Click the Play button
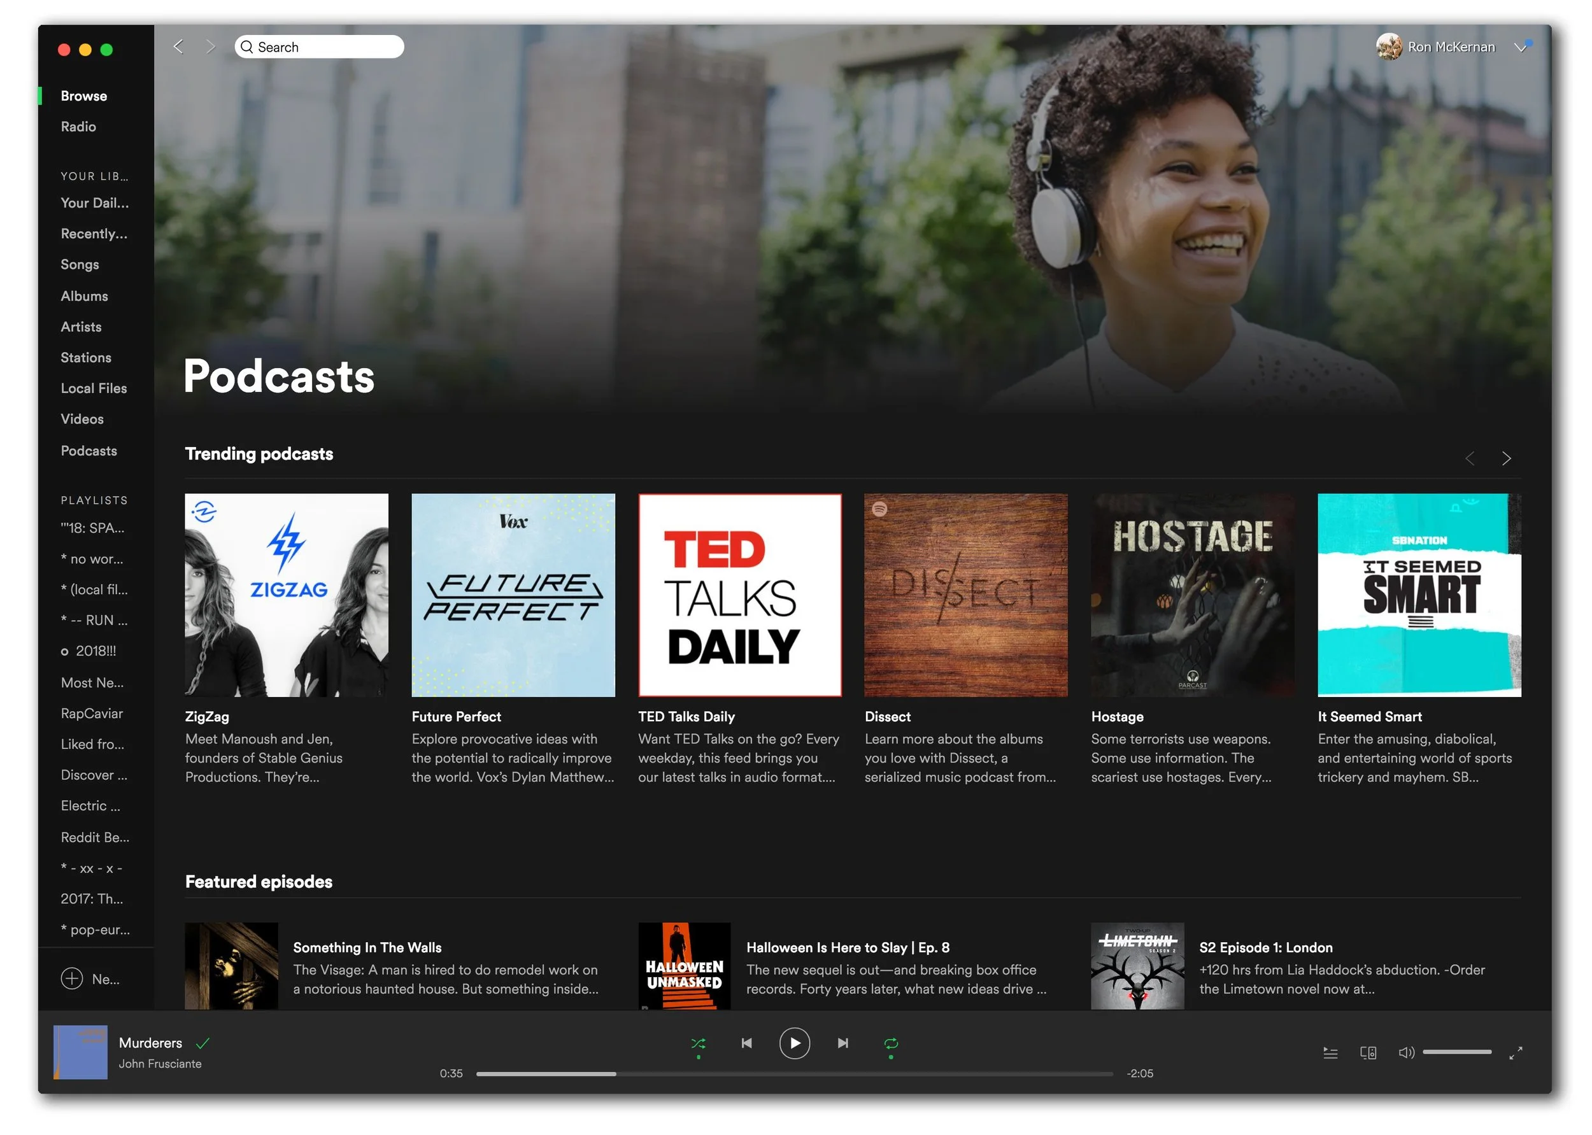 (x=795, y=1044)
